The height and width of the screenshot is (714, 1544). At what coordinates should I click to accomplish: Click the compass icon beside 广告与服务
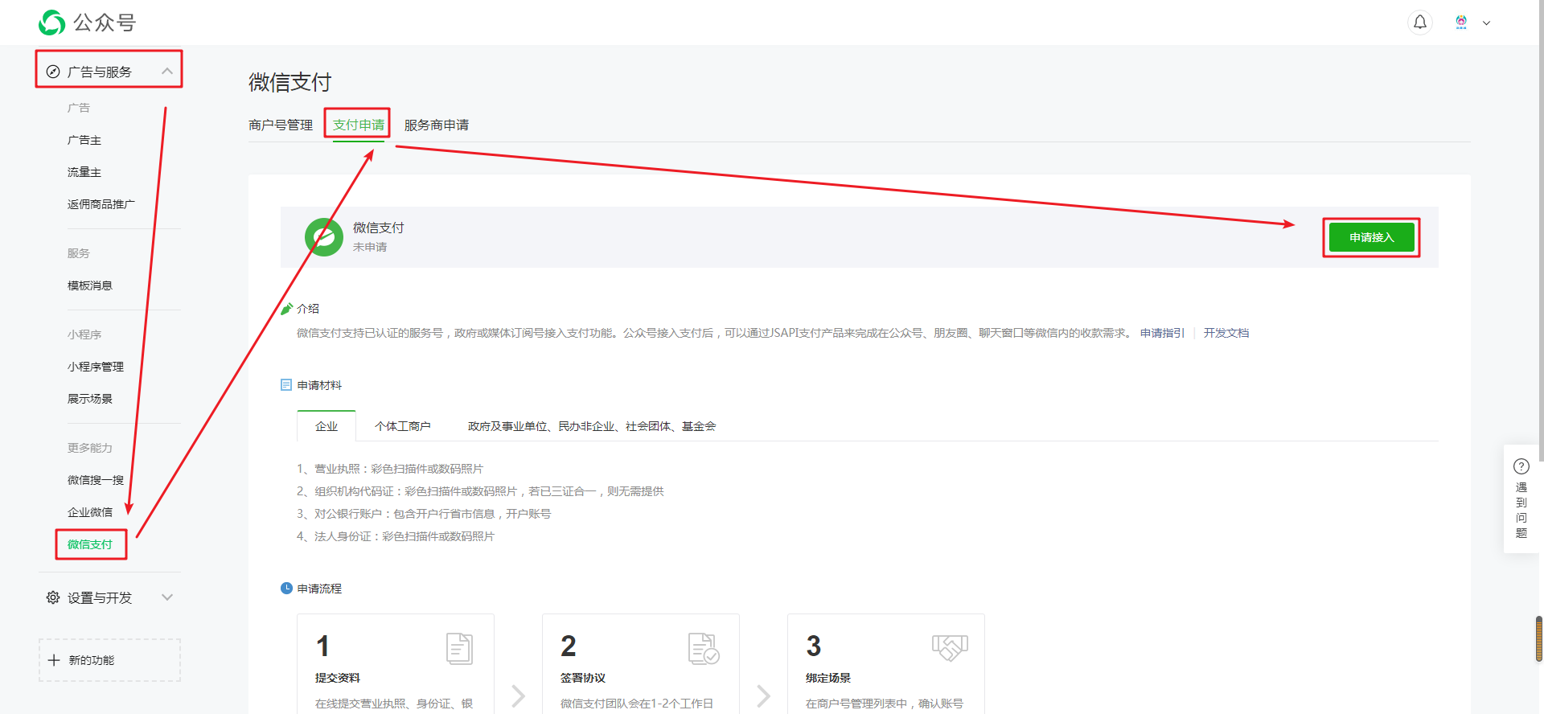click(53, 72)
